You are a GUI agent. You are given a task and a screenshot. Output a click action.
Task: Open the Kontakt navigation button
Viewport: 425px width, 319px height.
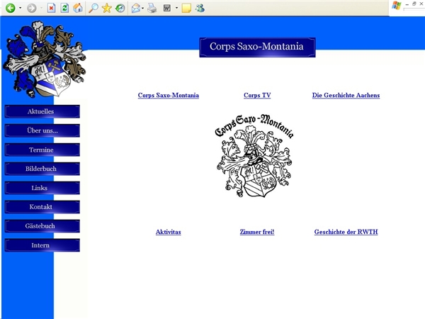pyautogui.click(x=42, y=207)
